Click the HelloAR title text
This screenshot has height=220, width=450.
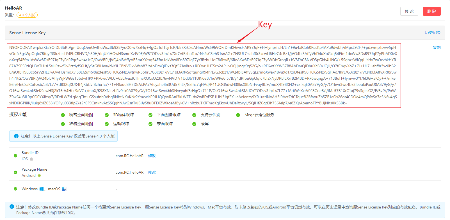(x=13, y=8)
